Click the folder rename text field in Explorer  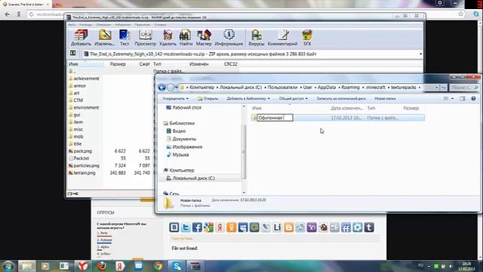[x=275, y=118]
